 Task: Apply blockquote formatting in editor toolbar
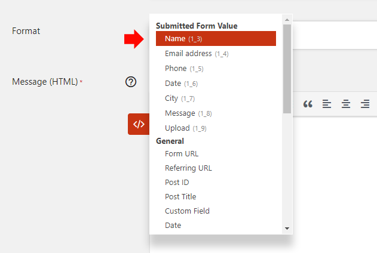pyautogui.click(x=308, y=104)
